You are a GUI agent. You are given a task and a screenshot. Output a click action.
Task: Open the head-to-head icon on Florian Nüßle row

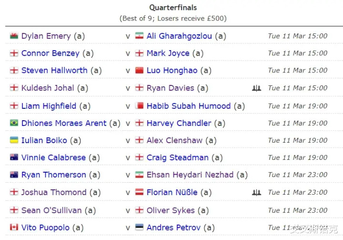click(x=256, y=192)
